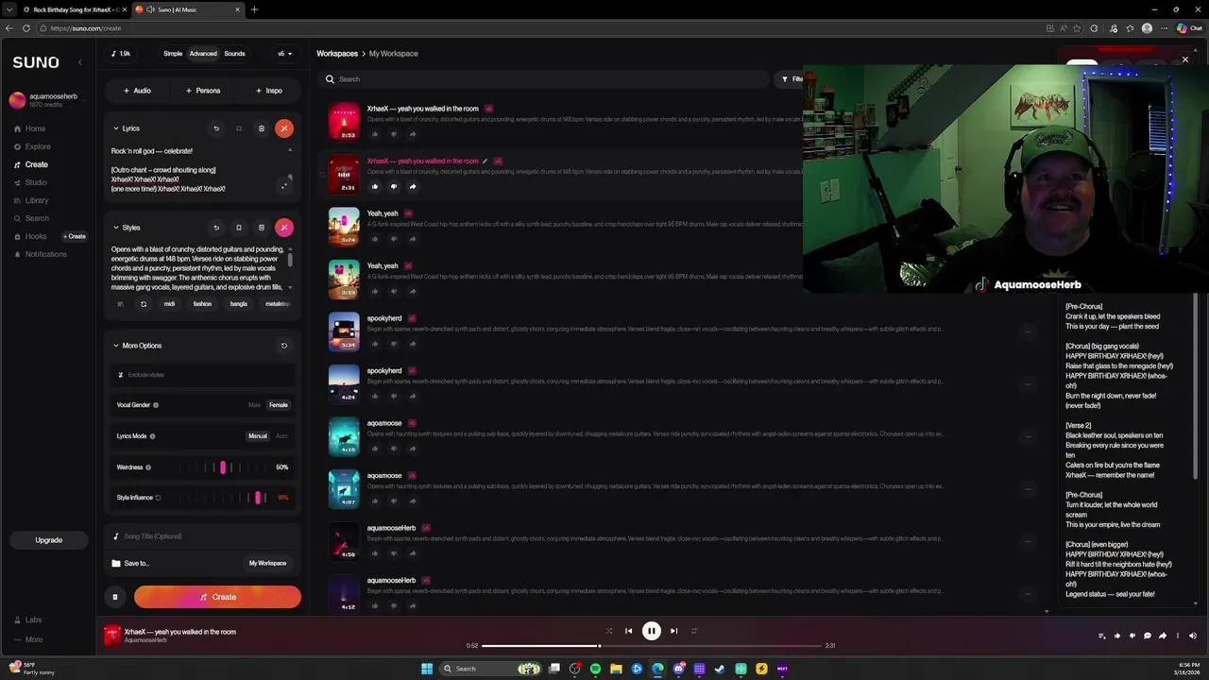Click the orange magic wand for Lyrics
The height and width of the screenshot is (680, 1209).
pyautogui.click(x=284, y=128)
